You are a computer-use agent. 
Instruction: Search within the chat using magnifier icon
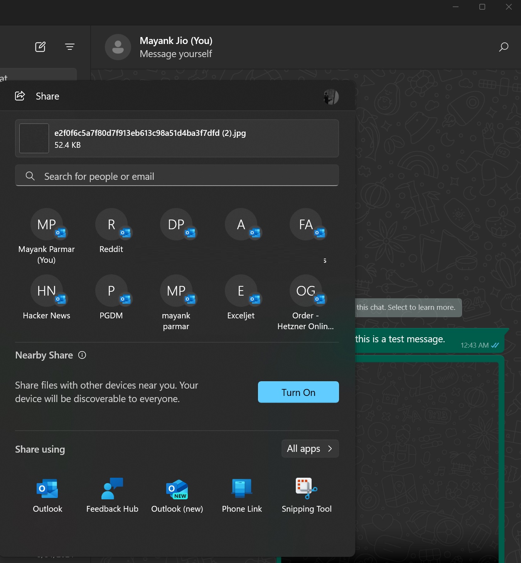click(503, 47)
